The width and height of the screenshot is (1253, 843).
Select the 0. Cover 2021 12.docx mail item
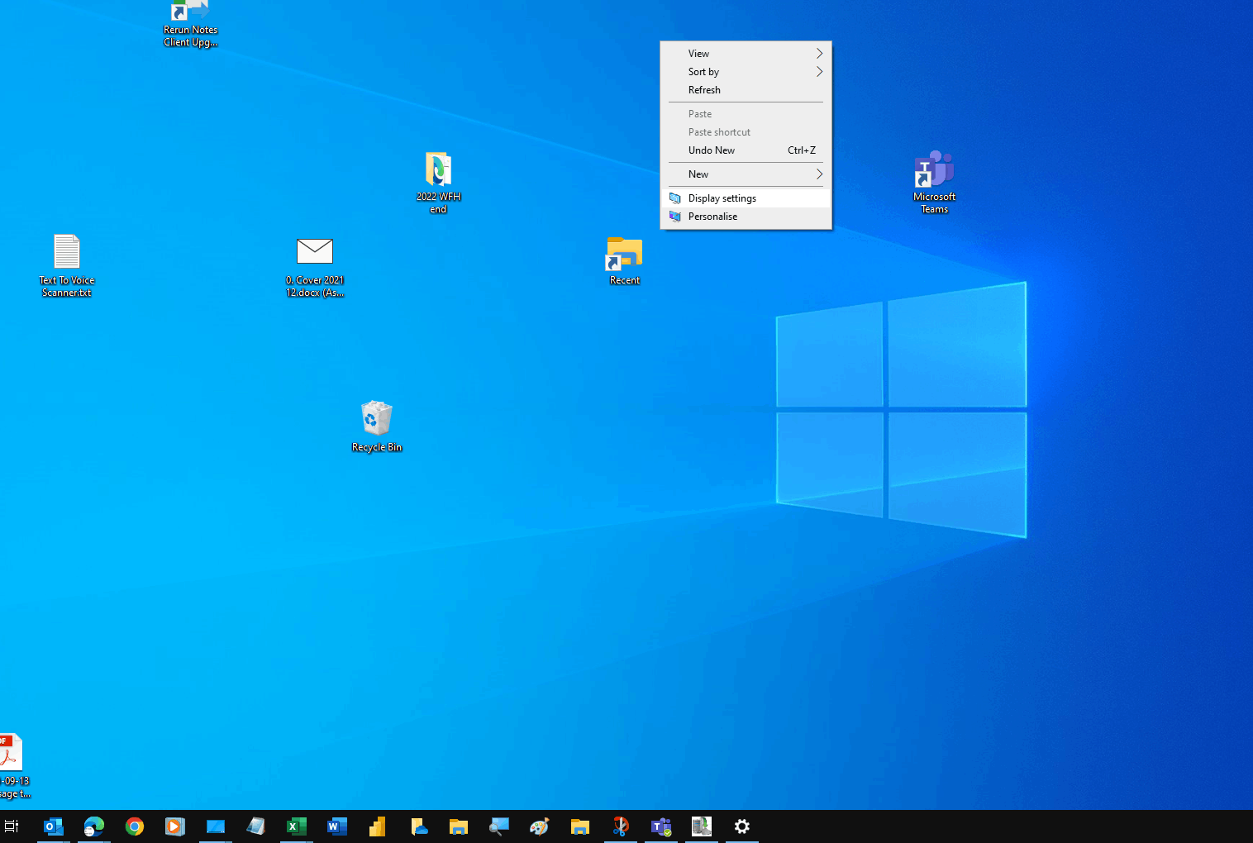coord(315,267)
